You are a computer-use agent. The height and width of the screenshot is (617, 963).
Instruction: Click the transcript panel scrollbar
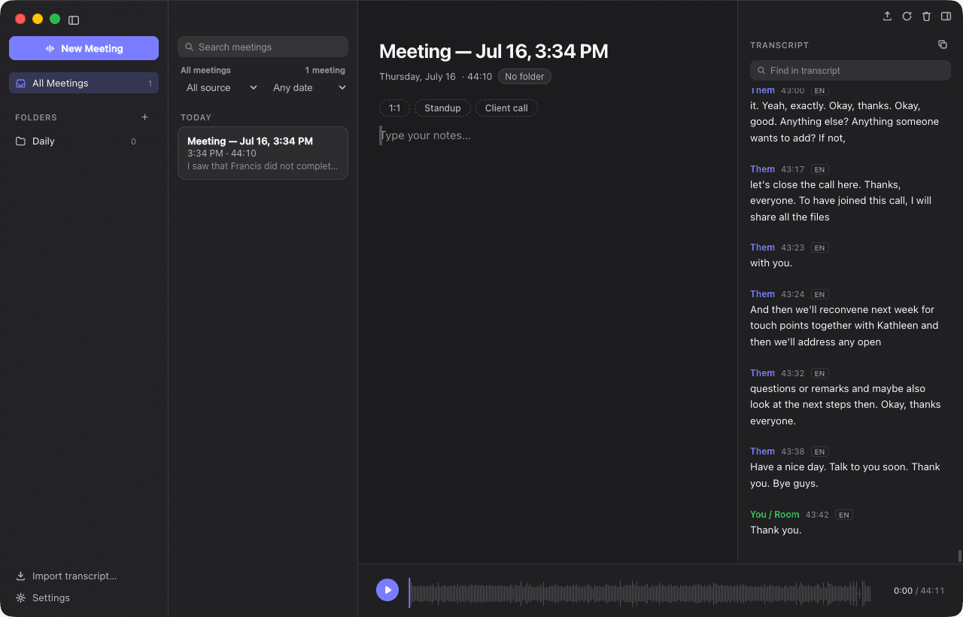(x=960, y=556)
